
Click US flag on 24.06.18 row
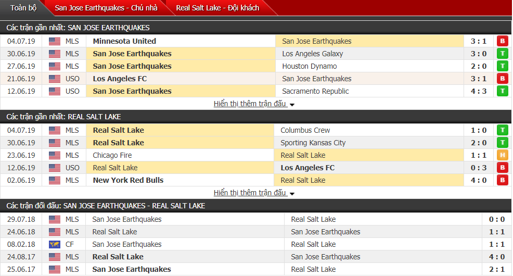(55, 232)
